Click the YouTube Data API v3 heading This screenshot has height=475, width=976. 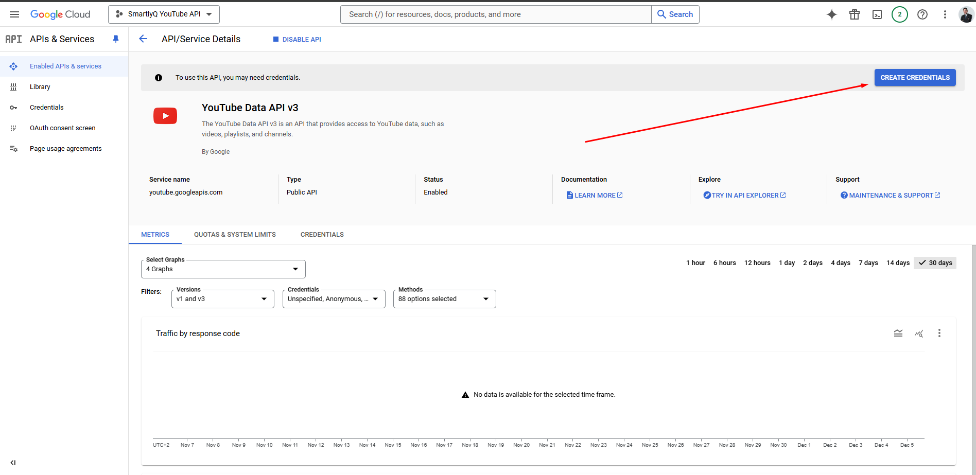tap(250, 108)
